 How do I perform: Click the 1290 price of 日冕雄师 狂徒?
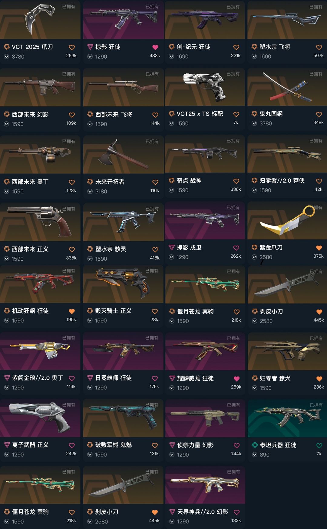click(x=101, y=388)
